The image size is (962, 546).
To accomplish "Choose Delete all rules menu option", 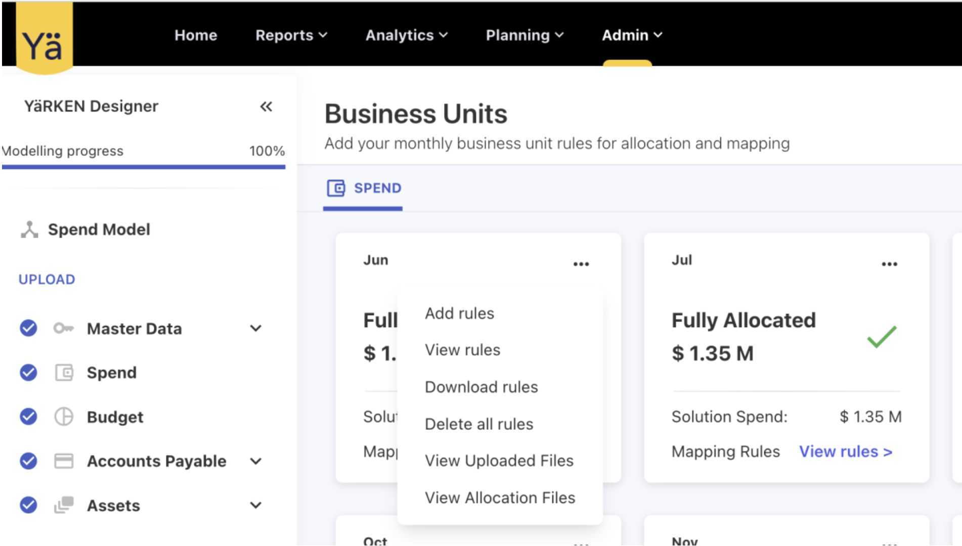I will pos(478,424).
